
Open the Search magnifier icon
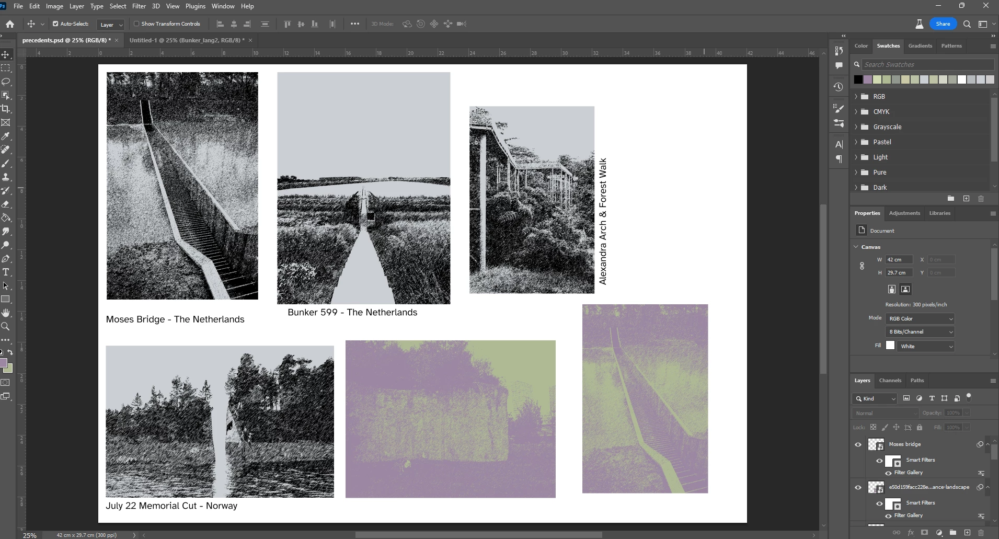coord(967,24)
